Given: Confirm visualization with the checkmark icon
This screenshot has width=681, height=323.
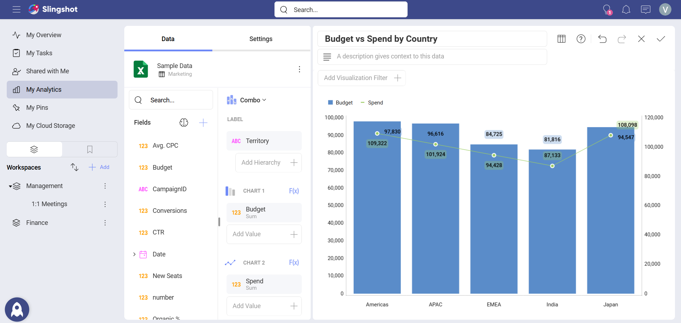Looking at the screenshot, I should pyautogui.click(x=660, y=39).
